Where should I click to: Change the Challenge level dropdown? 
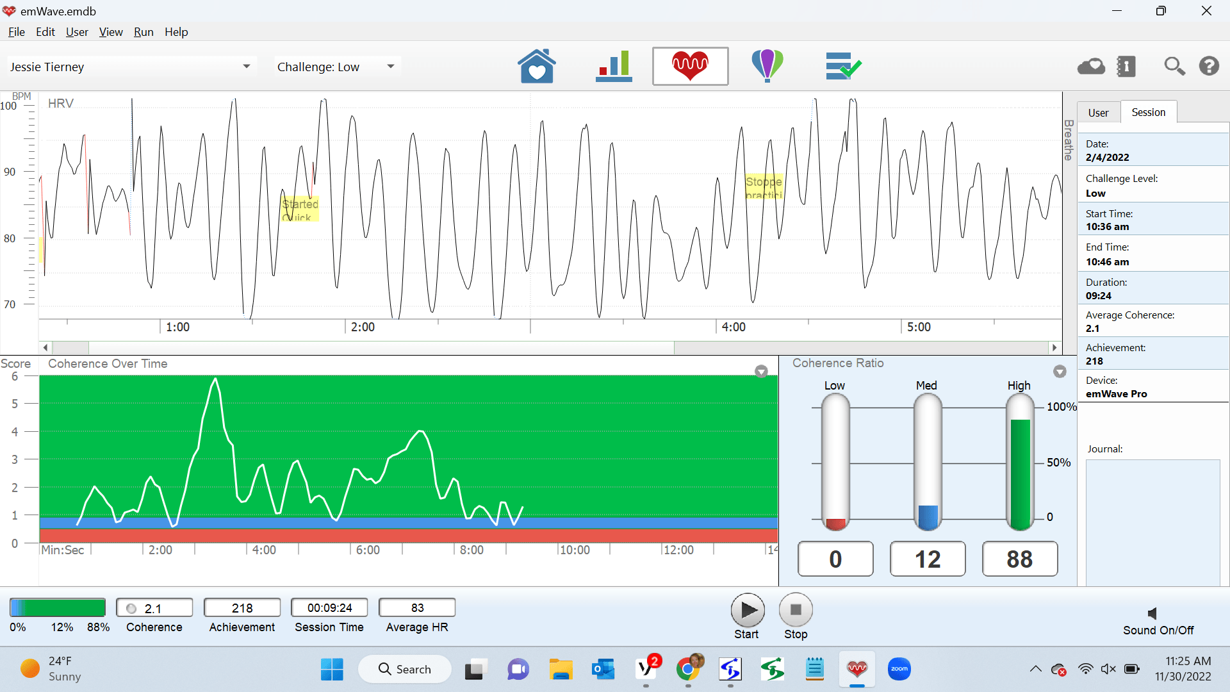click(x=390, y=66)
